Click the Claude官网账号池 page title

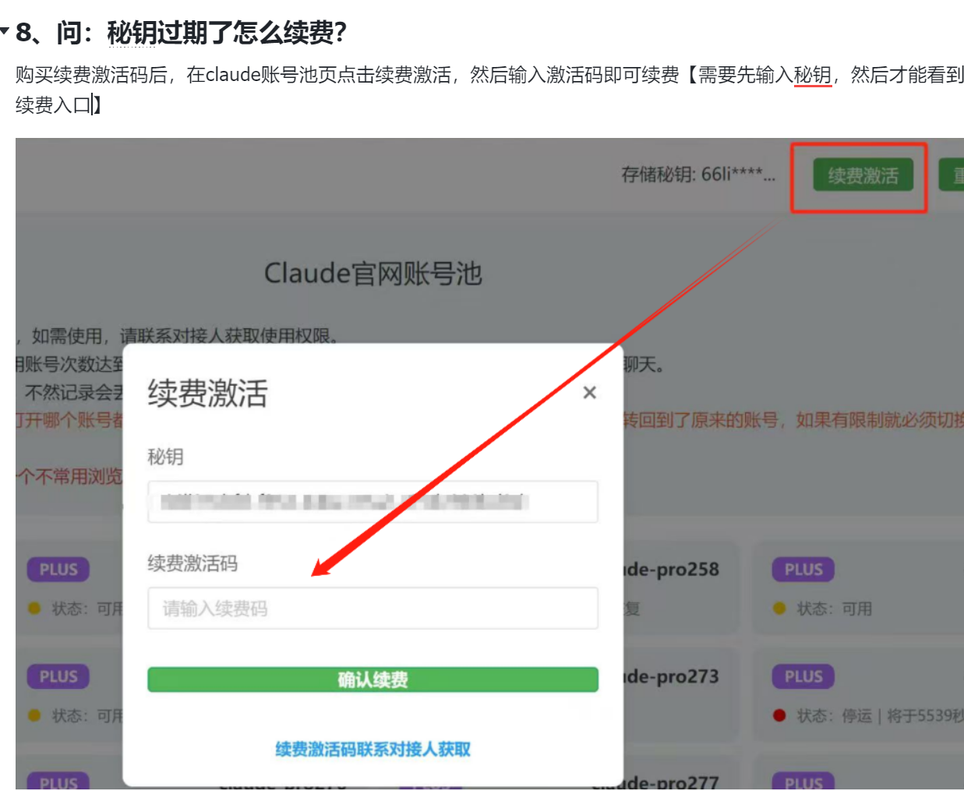[373, 274]
